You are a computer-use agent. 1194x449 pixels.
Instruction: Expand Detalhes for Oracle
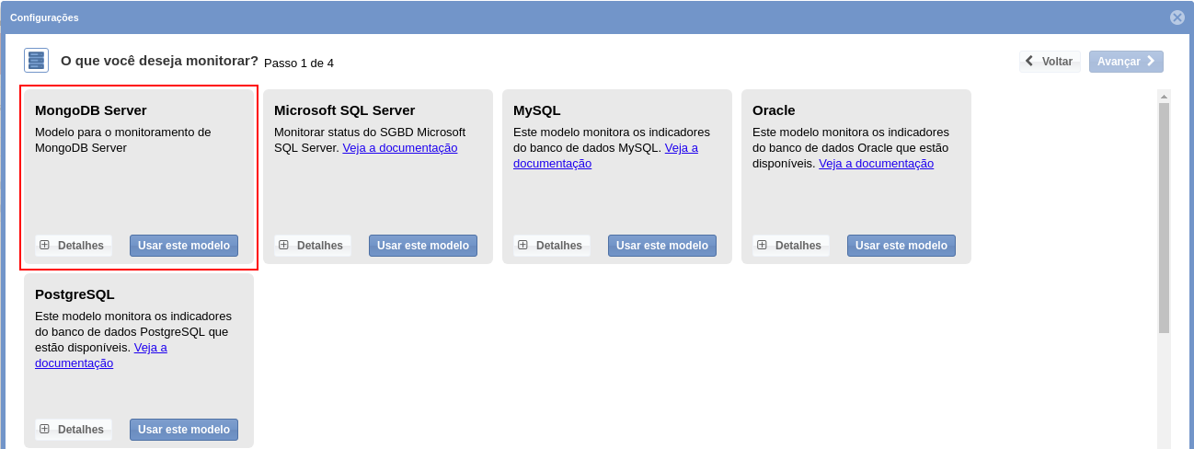791,246
